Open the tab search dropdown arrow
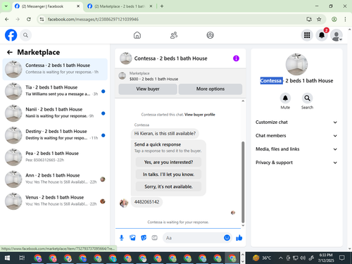Viewport: 352px width, 264px height. 6,6
